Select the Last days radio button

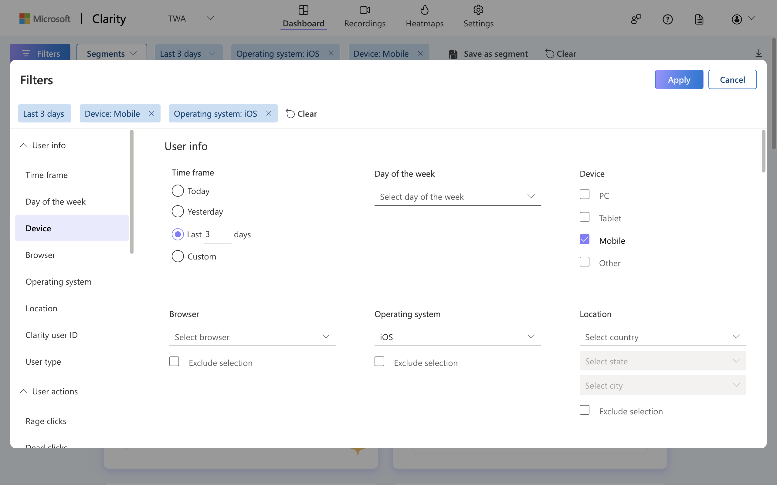tap(178, 234)
